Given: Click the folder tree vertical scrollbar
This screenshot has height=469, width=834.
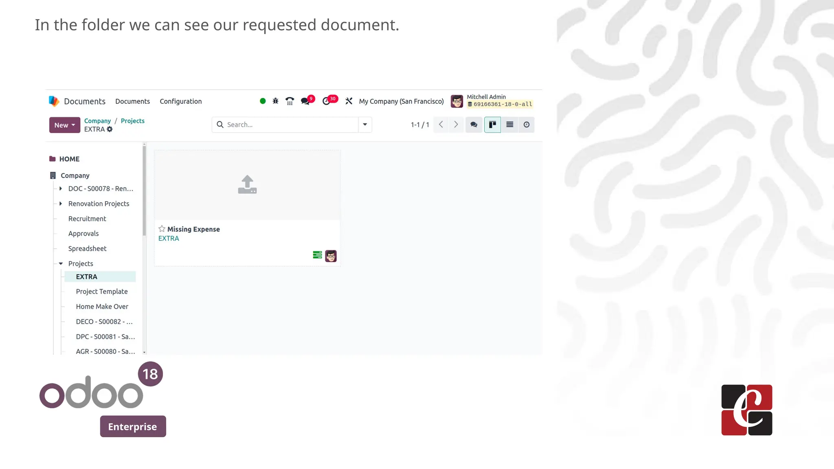Looking at the screenshot, I should tap(144, 191).
